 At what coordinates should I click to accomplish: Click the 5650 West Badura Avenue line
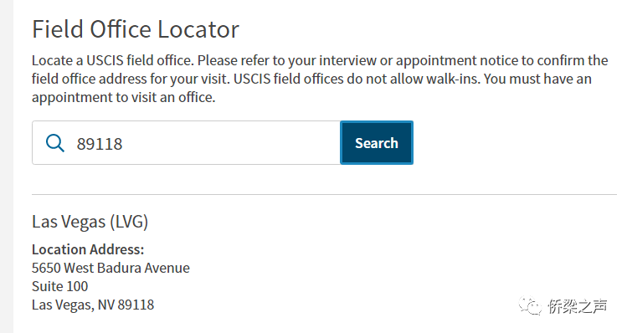110,268
